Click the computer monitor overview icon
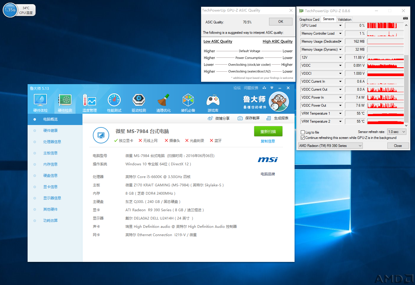 point(101,135)
